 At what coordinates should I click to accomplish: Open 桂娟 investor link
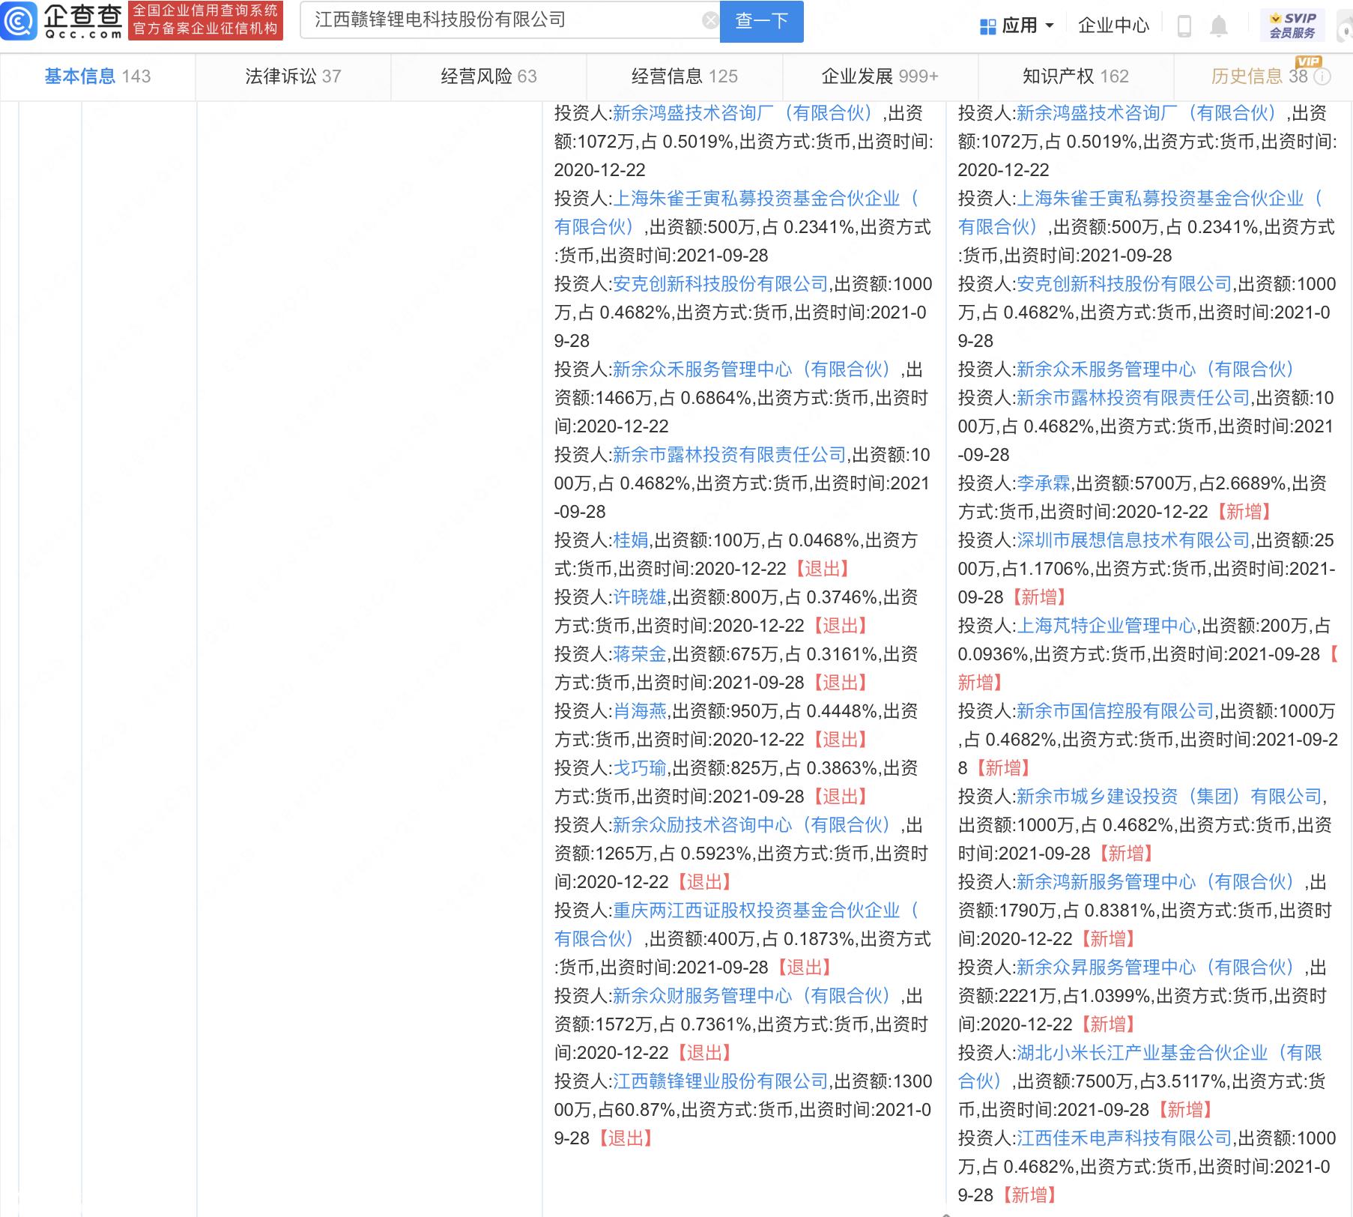coord(631,540)
